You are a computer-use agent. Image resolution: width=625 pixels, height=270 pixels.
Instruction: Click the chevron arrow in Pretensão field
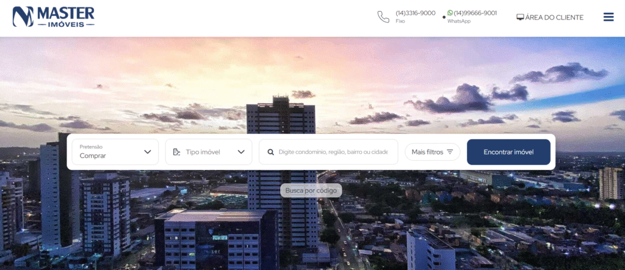[147, 152]
